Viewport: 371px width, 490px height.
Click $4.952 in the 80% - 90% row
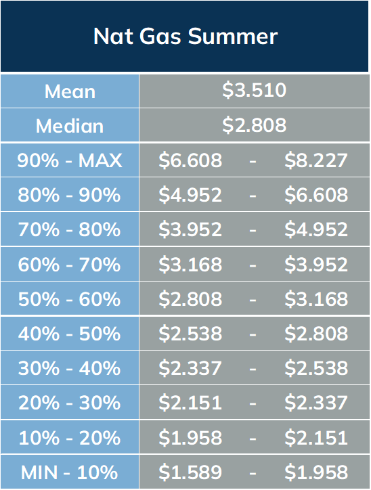(x=190, y=195)
